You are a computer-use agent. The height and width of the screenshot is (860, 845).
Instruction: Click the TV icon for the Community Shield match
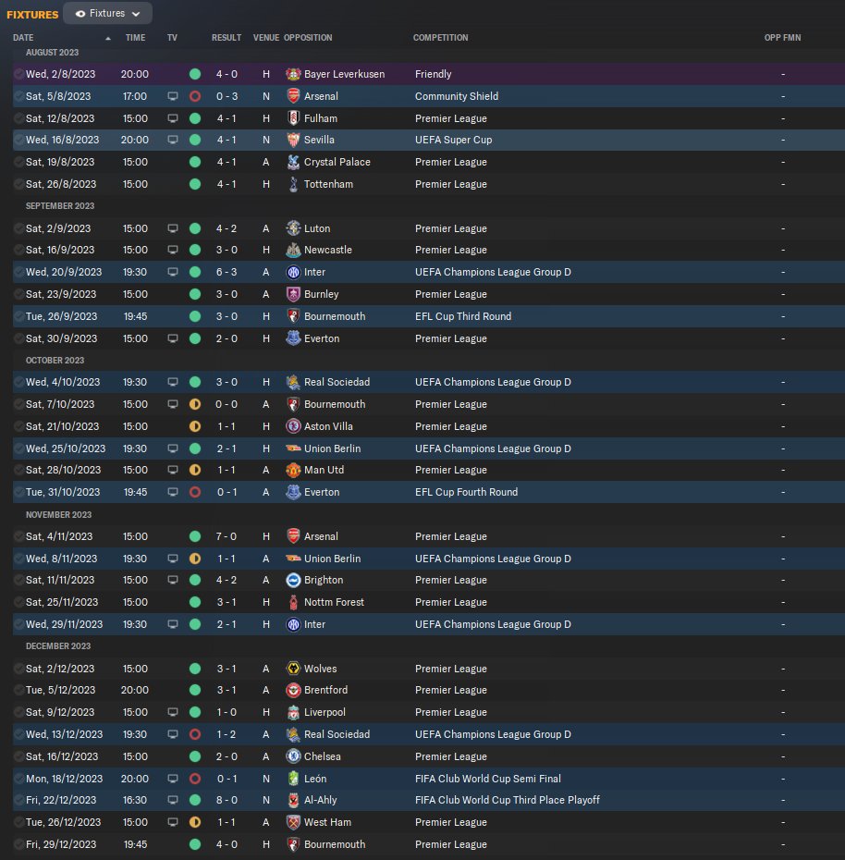pos(173,96)
